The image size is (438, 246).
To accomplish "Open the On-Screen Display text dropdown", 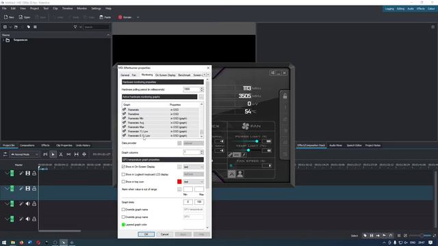I will pos(193,167).
